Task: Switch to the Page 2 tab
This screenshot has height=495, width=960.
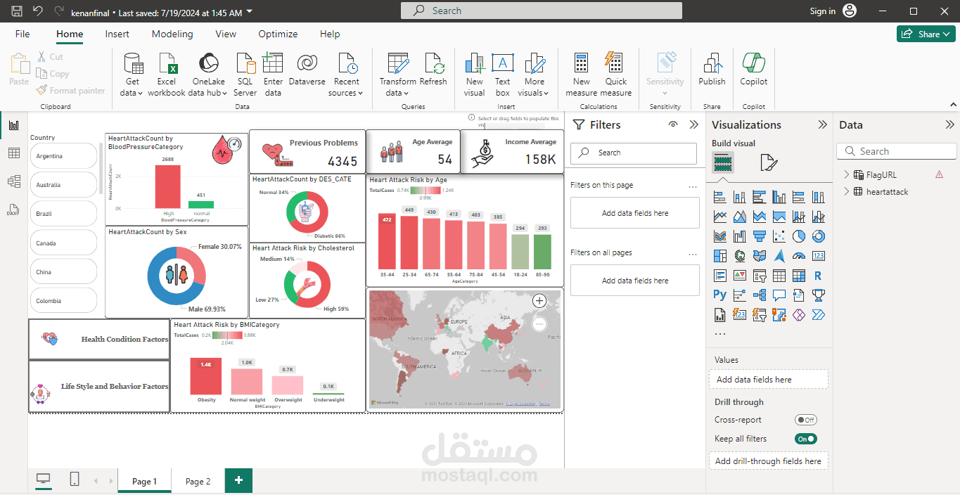Action: coord(198,481)
